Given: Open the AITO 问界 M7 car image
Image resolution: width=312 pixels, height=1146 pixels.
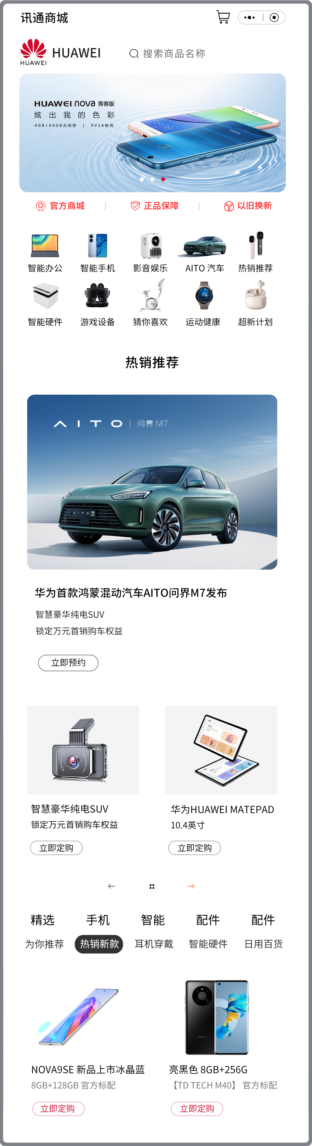Looking at the screenshot, I should coord(152,482).
